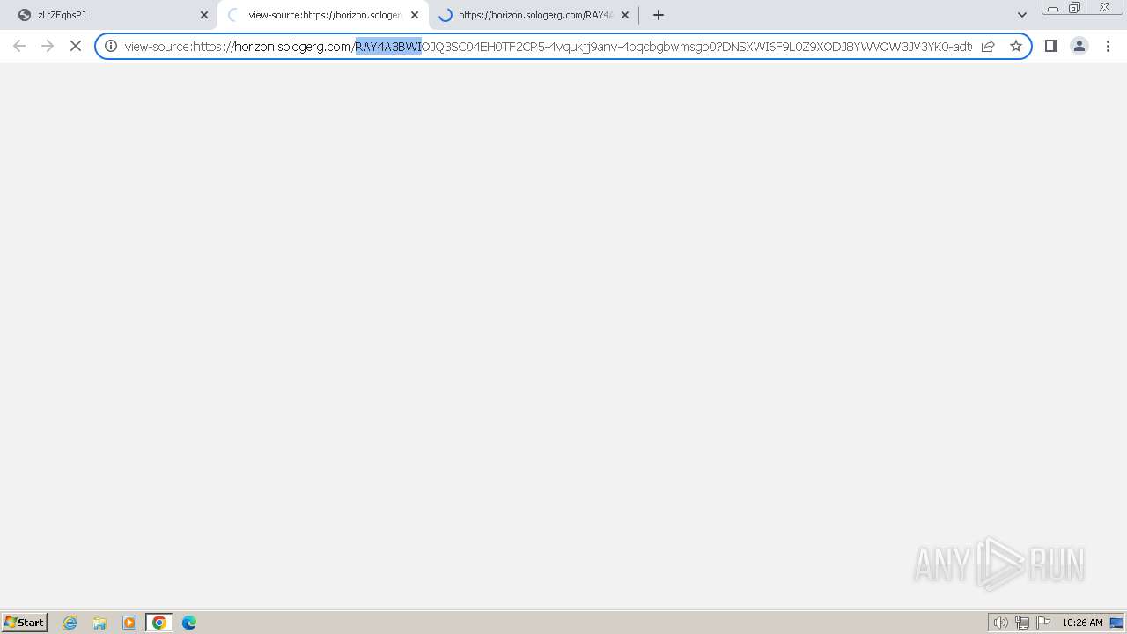This screenshot has width=1127, height=634.
Task: View site information icon in address bar
Action: coord(111,46)
